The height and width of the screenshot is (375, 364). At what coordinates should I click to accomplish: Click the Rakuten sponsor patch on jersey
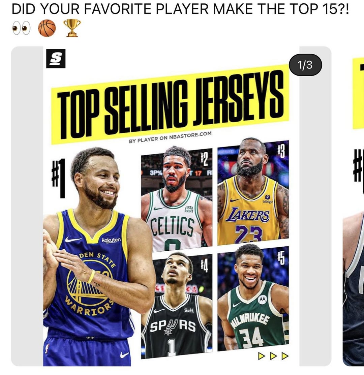click(x=111, y=240)
